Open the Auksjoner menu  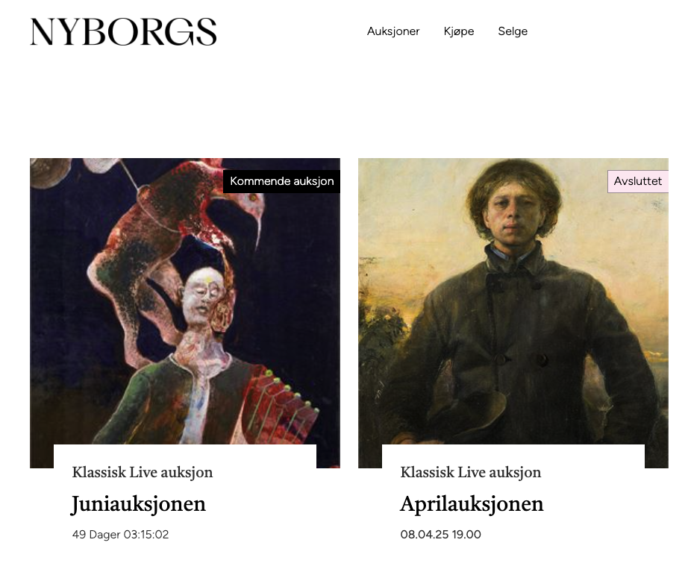pyautogui.click(x=393, y=31)
